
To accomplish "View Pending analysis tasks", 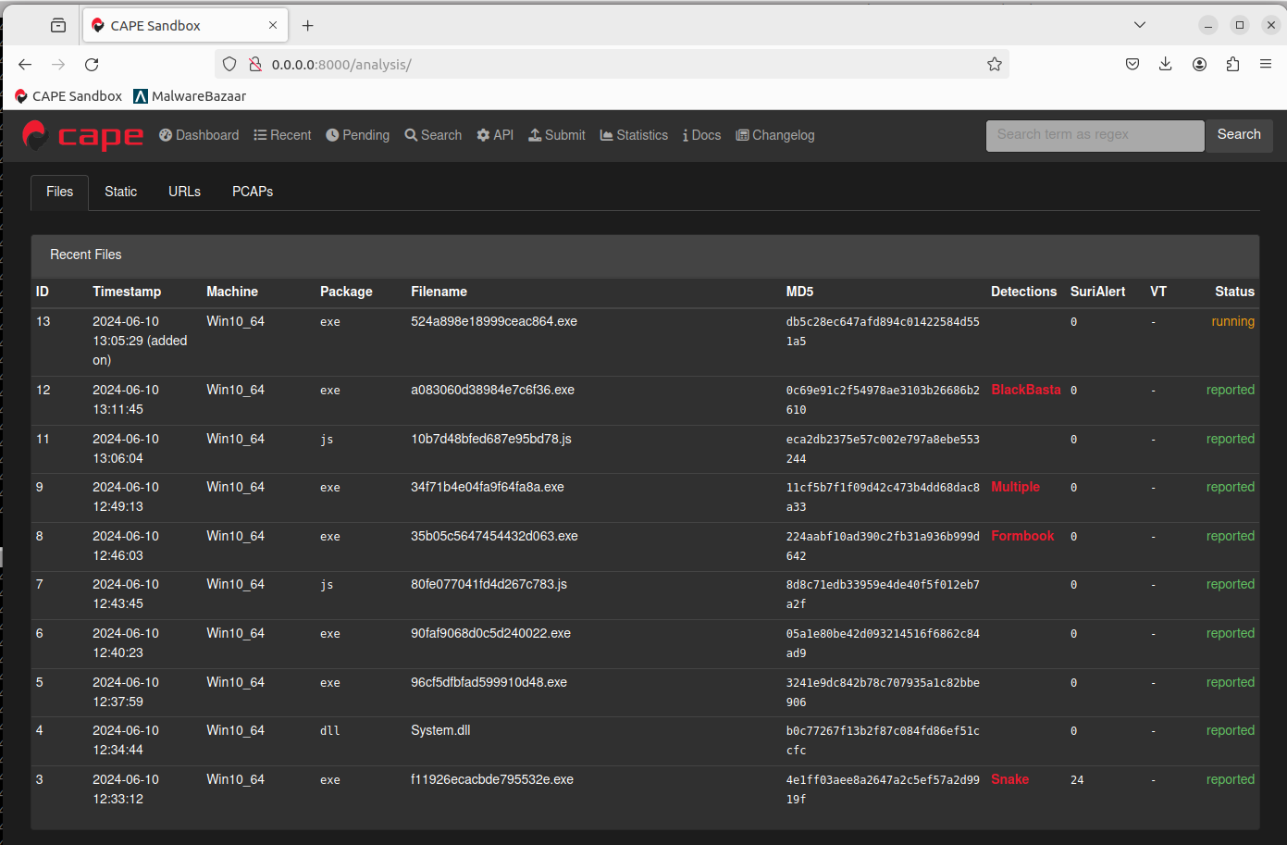I will pyautogui.click(x=357, y=135).
